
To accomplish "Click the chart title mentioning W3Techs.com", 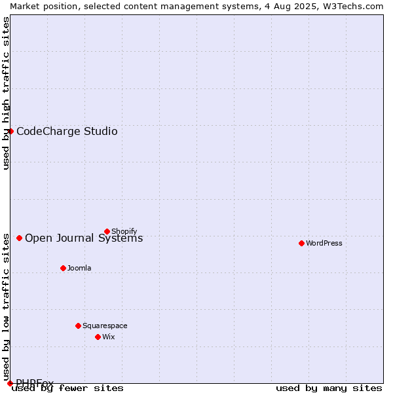I will [x=196, y=7].
